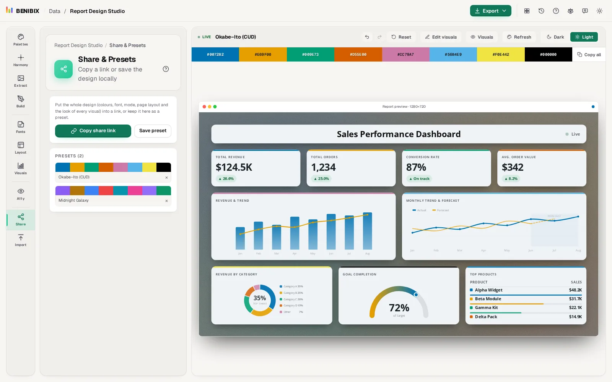Click the BENIBIX logo

[23, 11]
